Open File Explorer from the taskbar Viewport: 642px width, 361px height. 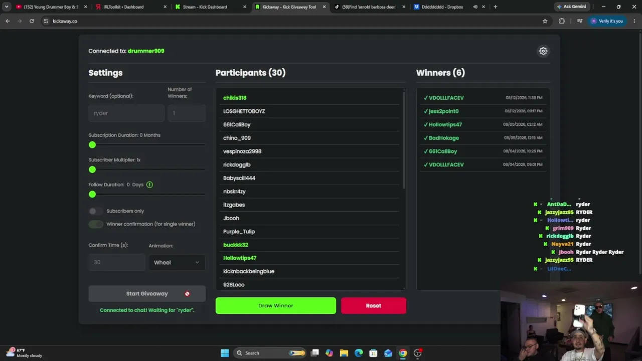coord(344,353)
